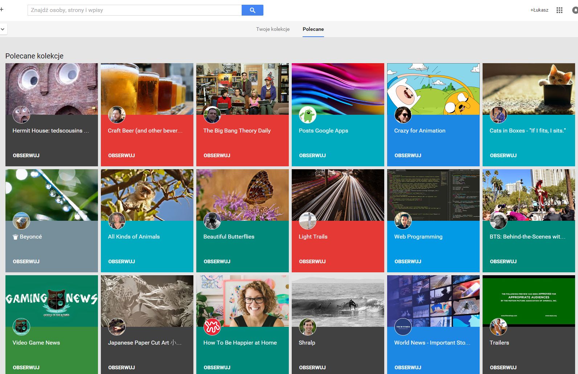Click the Trailers owner avatar

coord(499,327)
